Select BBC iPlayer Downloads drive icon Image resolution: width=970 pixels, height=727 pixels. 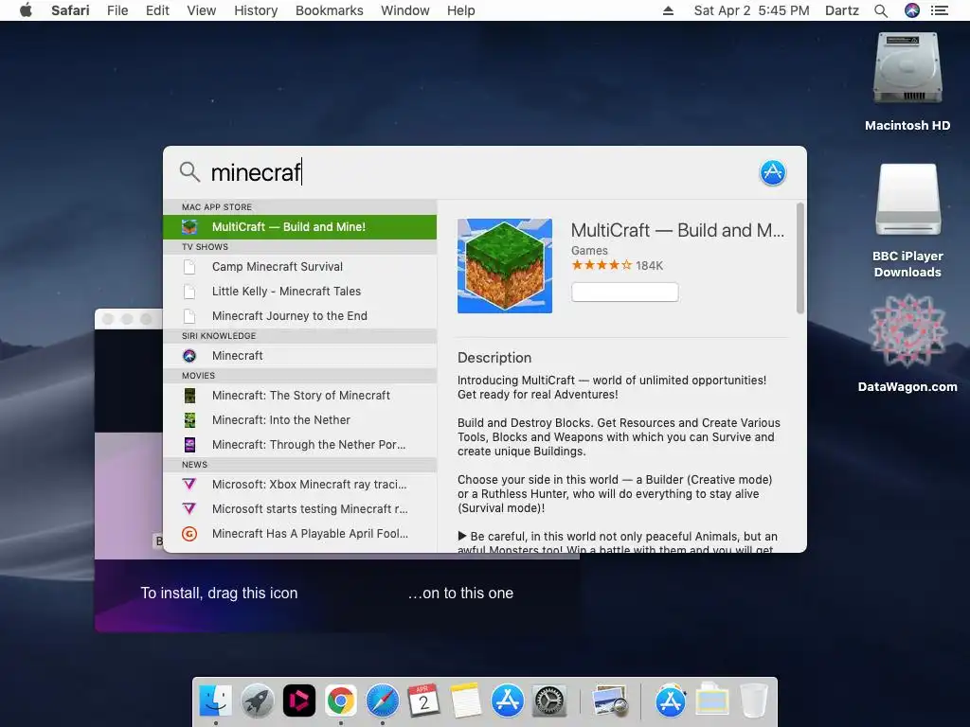click(x=907, y=201)
